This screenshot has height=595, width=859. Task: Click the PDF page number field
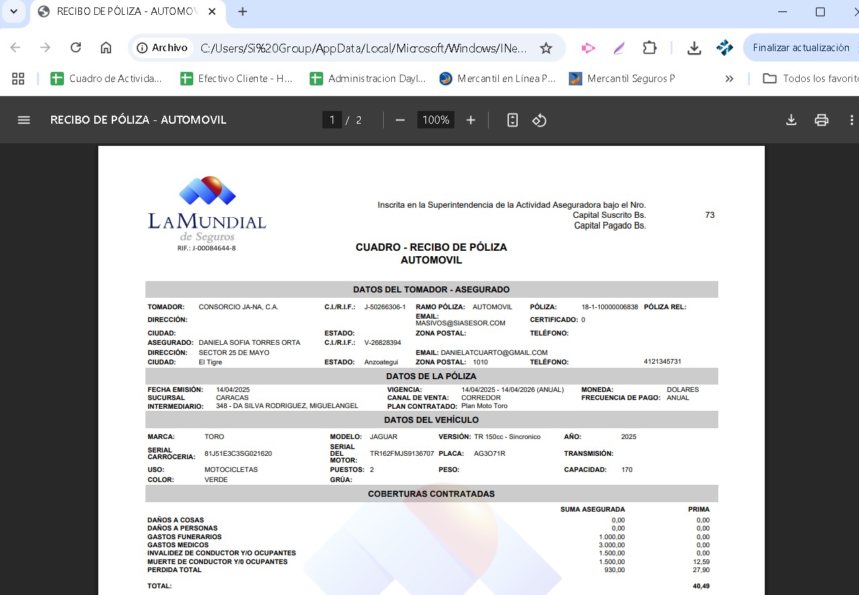(331, 120)
